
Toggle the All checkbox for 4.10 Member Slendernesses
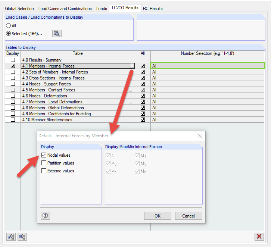click(x=143, y=120)
